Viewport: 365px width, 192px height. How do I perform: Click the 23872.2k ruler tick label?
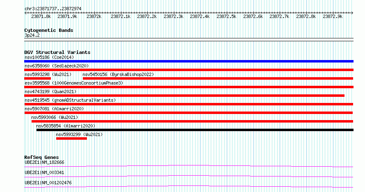pos(147,16)
